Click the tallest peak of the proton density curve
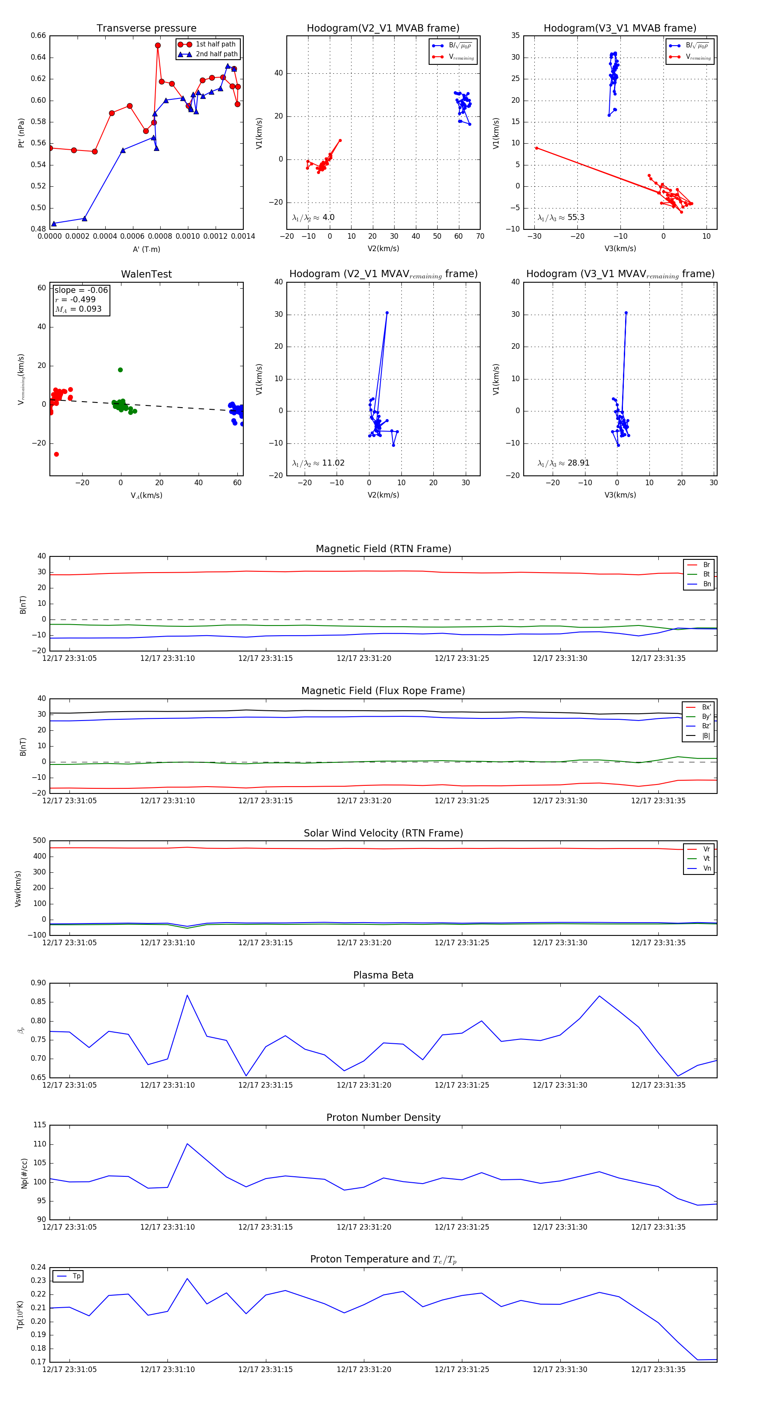The height and width of the screenshot is (1407, 767). point(187,1144)
